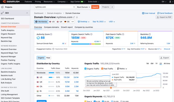Click Show all engagement metrics link

coord(167,49)
